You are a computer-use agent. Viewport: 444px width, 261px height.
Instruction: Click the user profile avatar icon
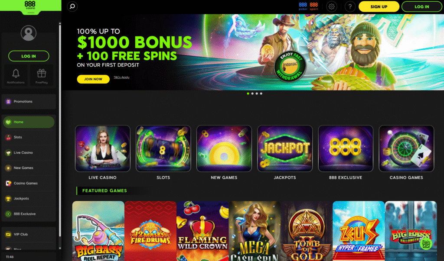click(x=29, y=33)
